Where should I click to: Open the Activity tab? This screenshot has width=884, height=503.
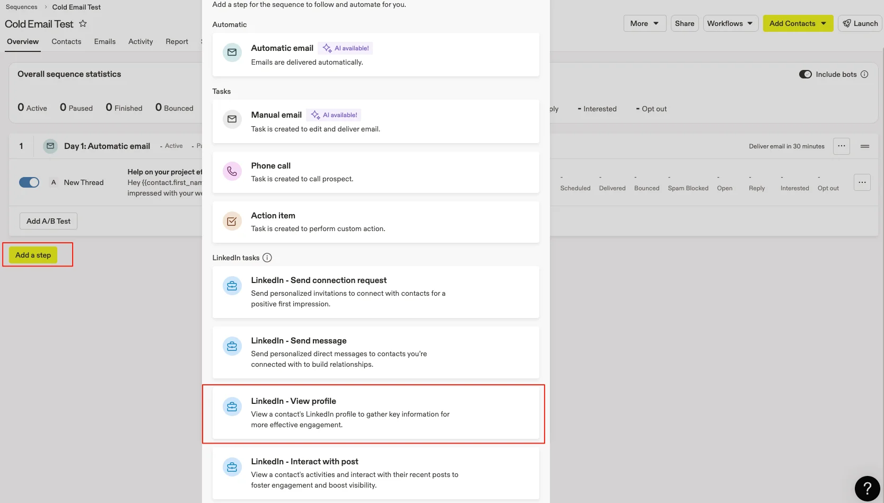141,42
